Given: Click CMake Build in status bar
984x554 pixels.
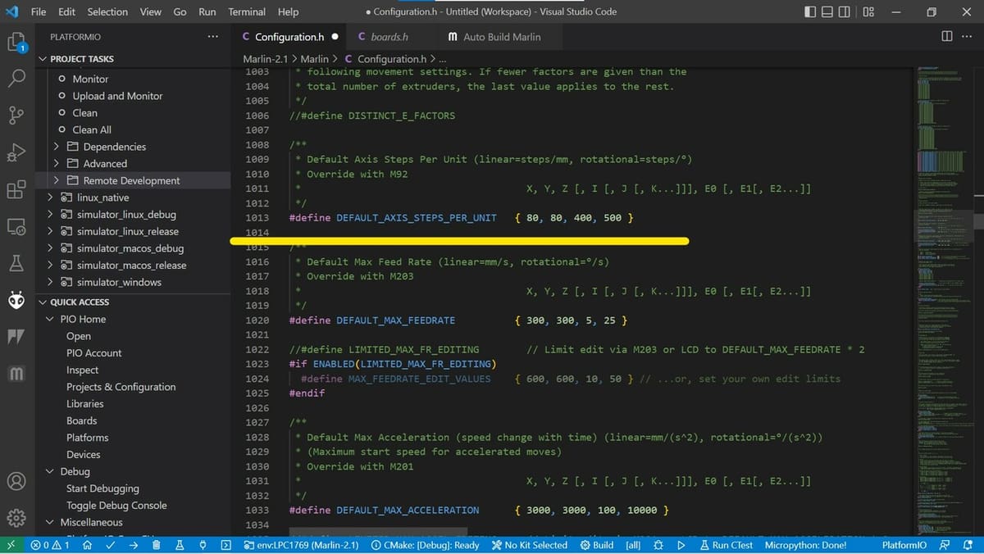Looking at the screenshot, I should 596,545.
